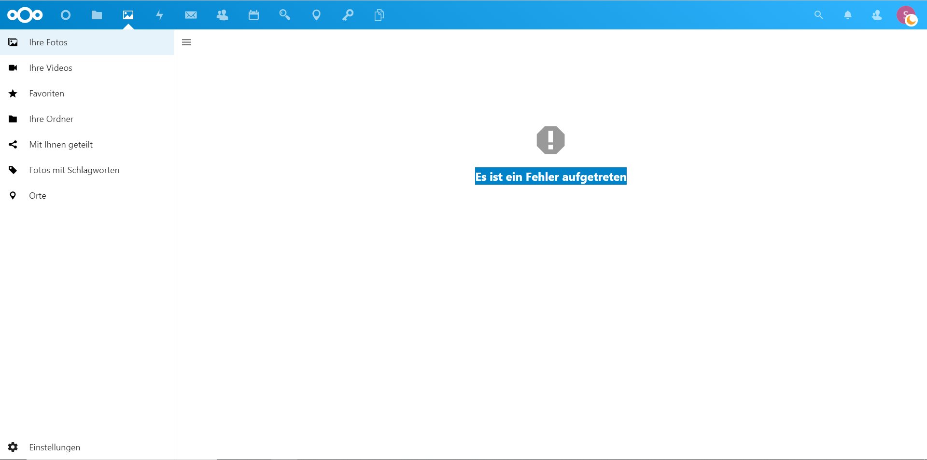Open Einstellungen at bottom left
The height and width of the screenshot is (460, 927).
coord(55,447)
